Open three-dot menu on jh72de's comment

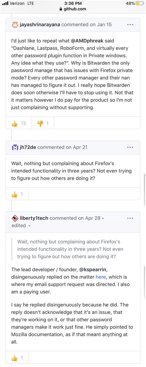[130, 147]
